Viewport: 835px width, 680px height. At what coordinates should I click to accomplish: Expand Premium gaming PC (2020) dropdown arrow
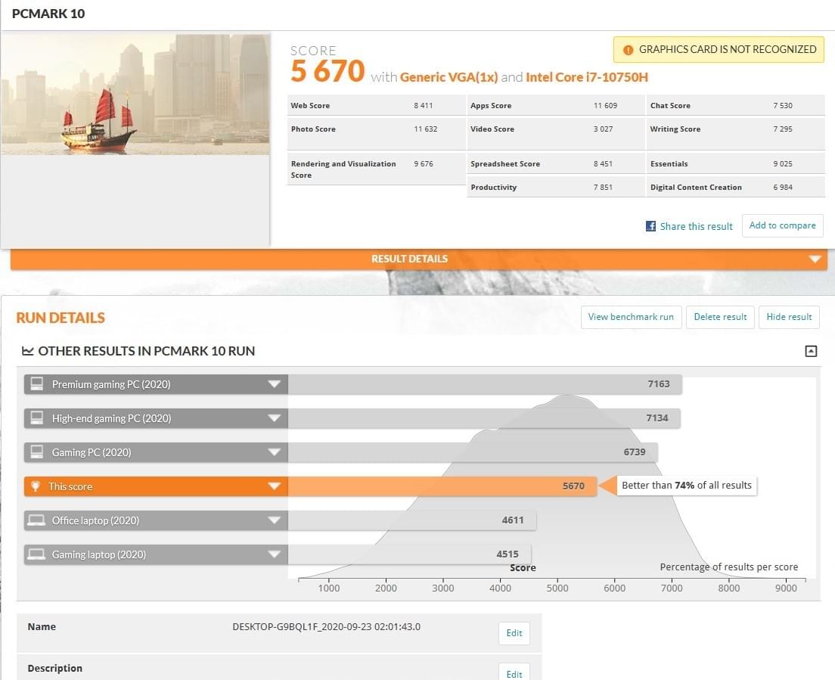[275, 384]
